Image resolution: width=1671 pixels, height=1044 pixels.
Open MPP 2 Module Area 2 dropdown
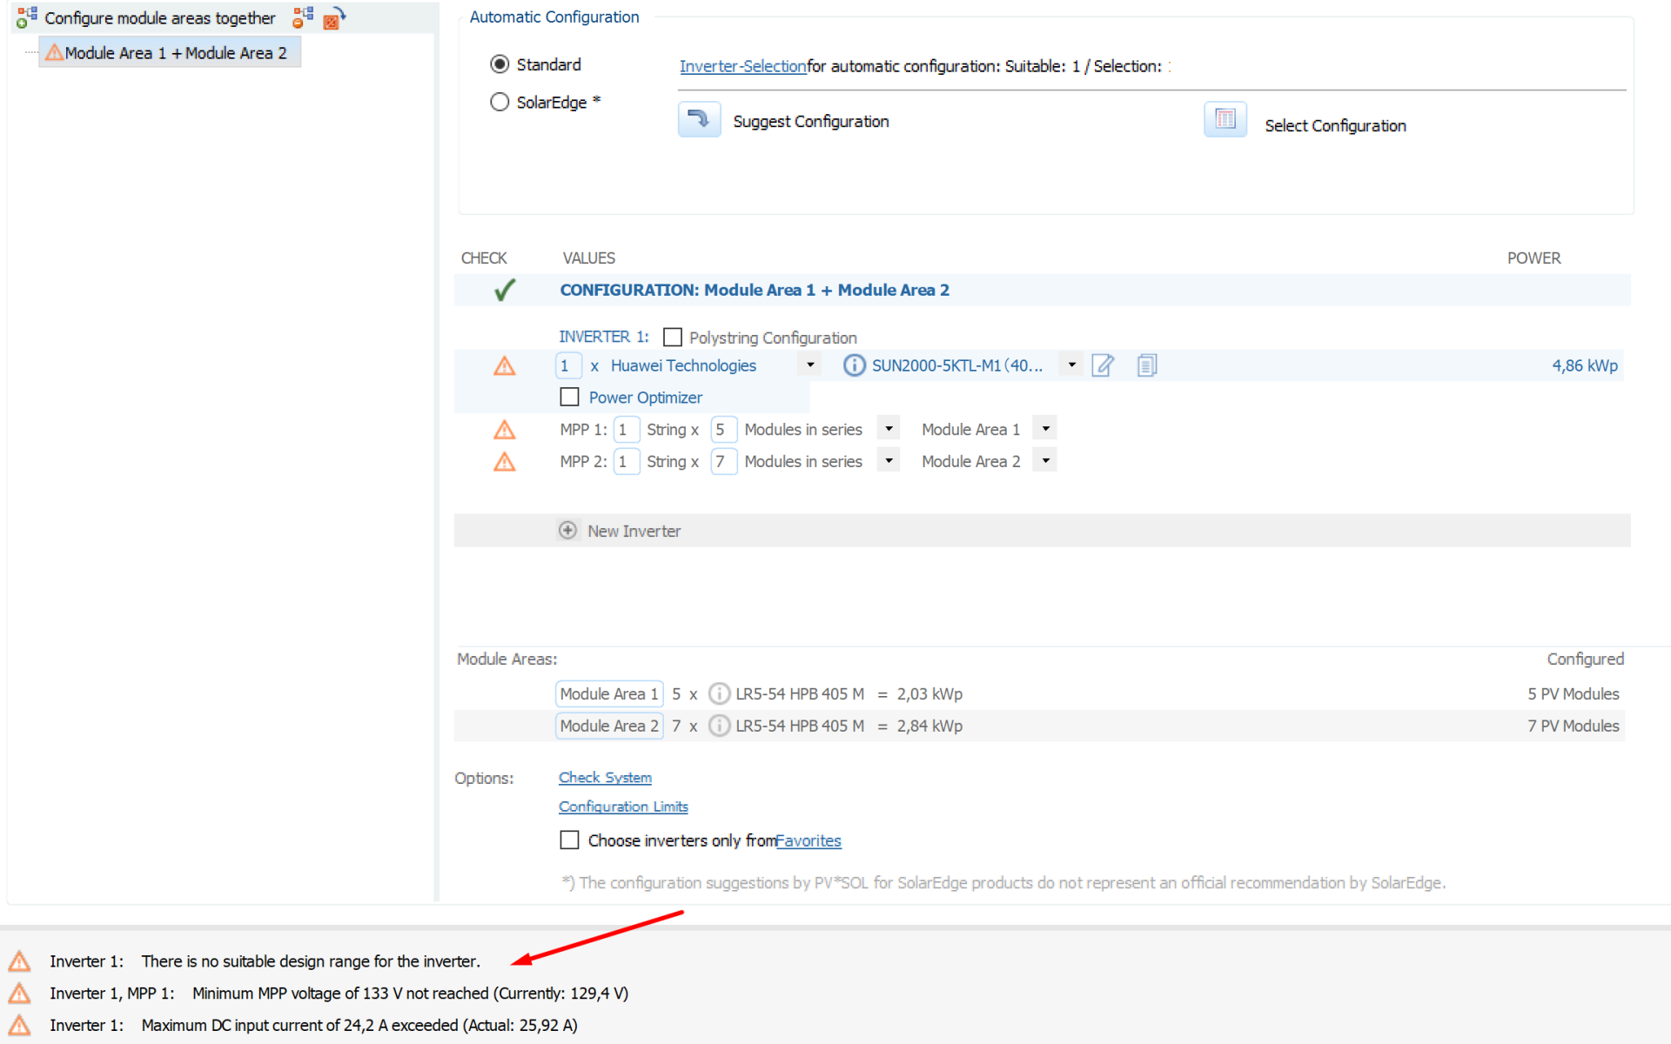pyautogui.click(x=1045, y=461)
